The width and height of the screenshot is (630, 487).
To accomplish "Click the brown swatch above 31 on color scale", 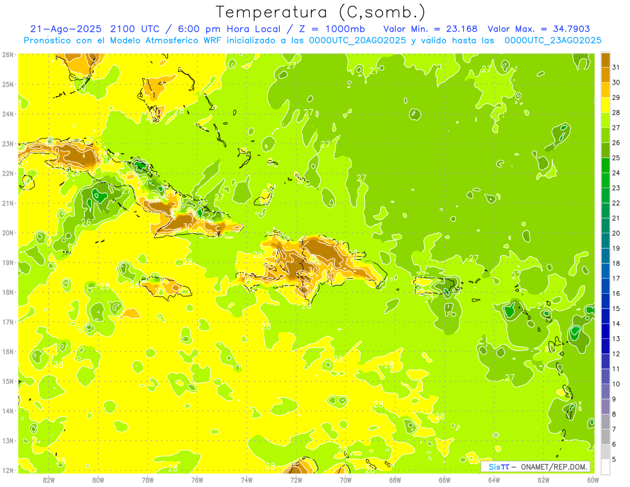I will point(605,59).
